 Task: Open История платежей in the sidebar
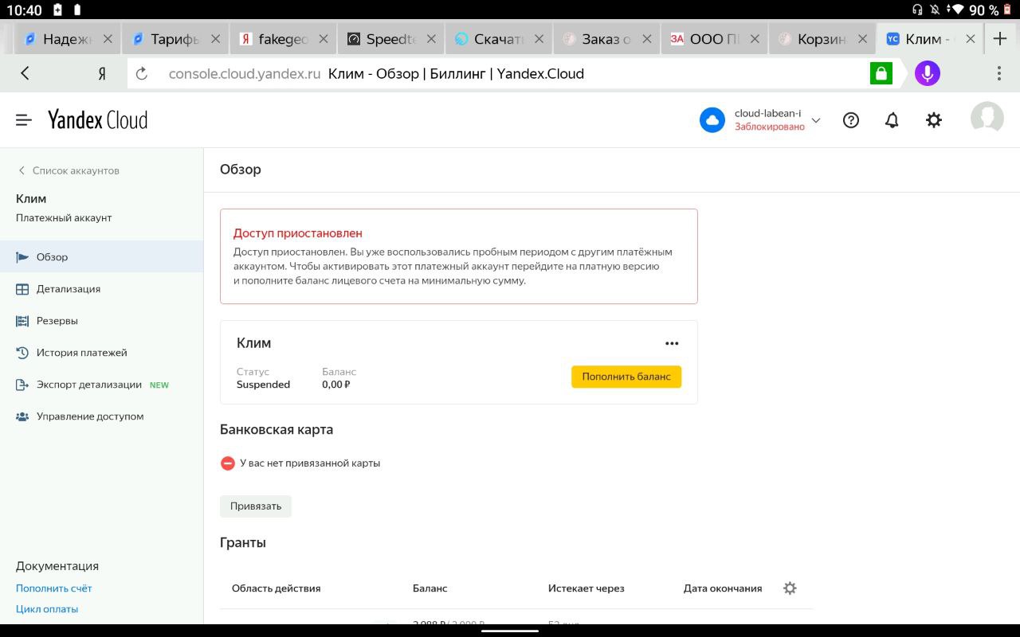[101, 352]
